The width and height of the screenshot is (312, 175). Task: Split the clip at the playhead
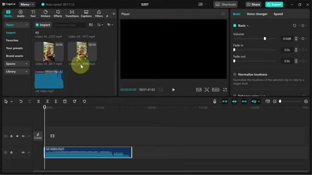pos(39,102)
